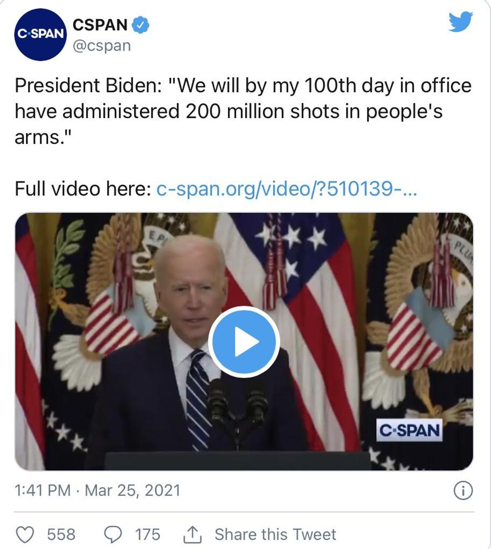Click the share arrow icon
The height and width of the screenshot is (549, 491).
tap(191, 534)
